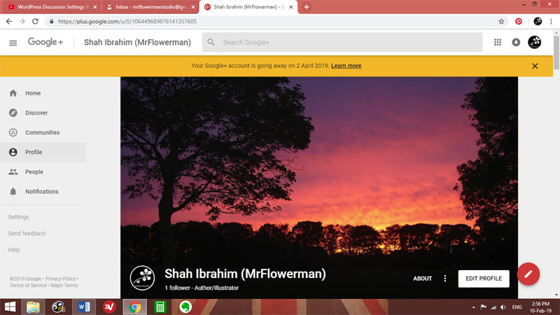Open the Home icon in sidebar
This screenshot has height=315, width=560.
click(x=13, y=93)
